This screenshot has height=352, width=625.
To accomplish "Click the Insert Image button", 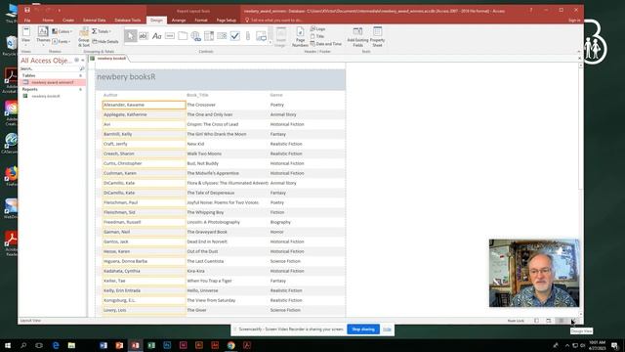I will tap(280, 37).
